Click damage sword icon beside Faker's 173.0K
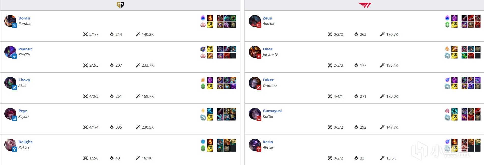 (x=382, y=96)
